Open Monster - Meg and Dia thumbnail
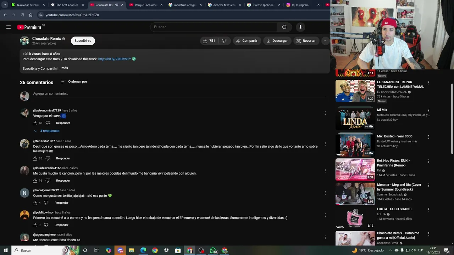Image resolution: width=454 pixels, height=255 pixels. tap(355, 194)
